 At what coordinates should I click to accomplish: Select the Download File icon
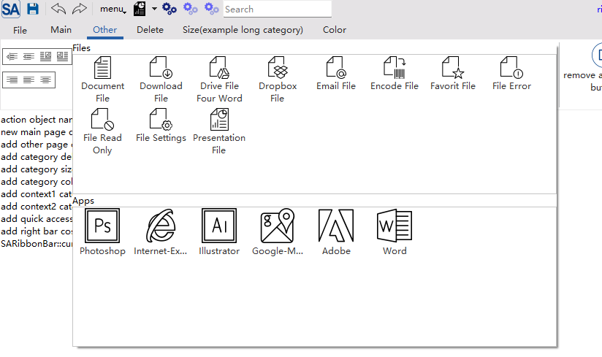tap(161, 68)
